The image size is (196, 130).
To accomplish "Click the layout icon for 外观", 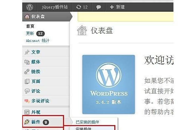I will coord(27,112).
